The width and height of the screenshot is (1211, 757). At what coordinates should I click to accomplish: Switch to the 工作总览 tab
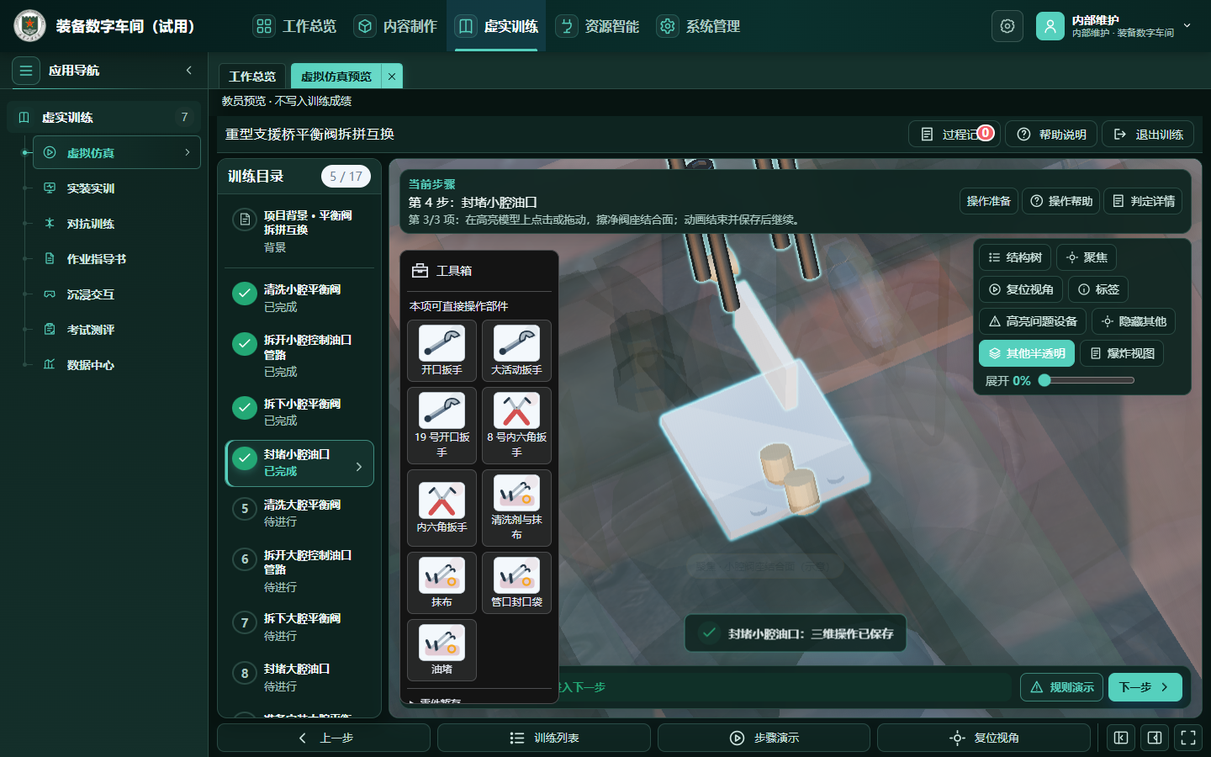[252, 76]
